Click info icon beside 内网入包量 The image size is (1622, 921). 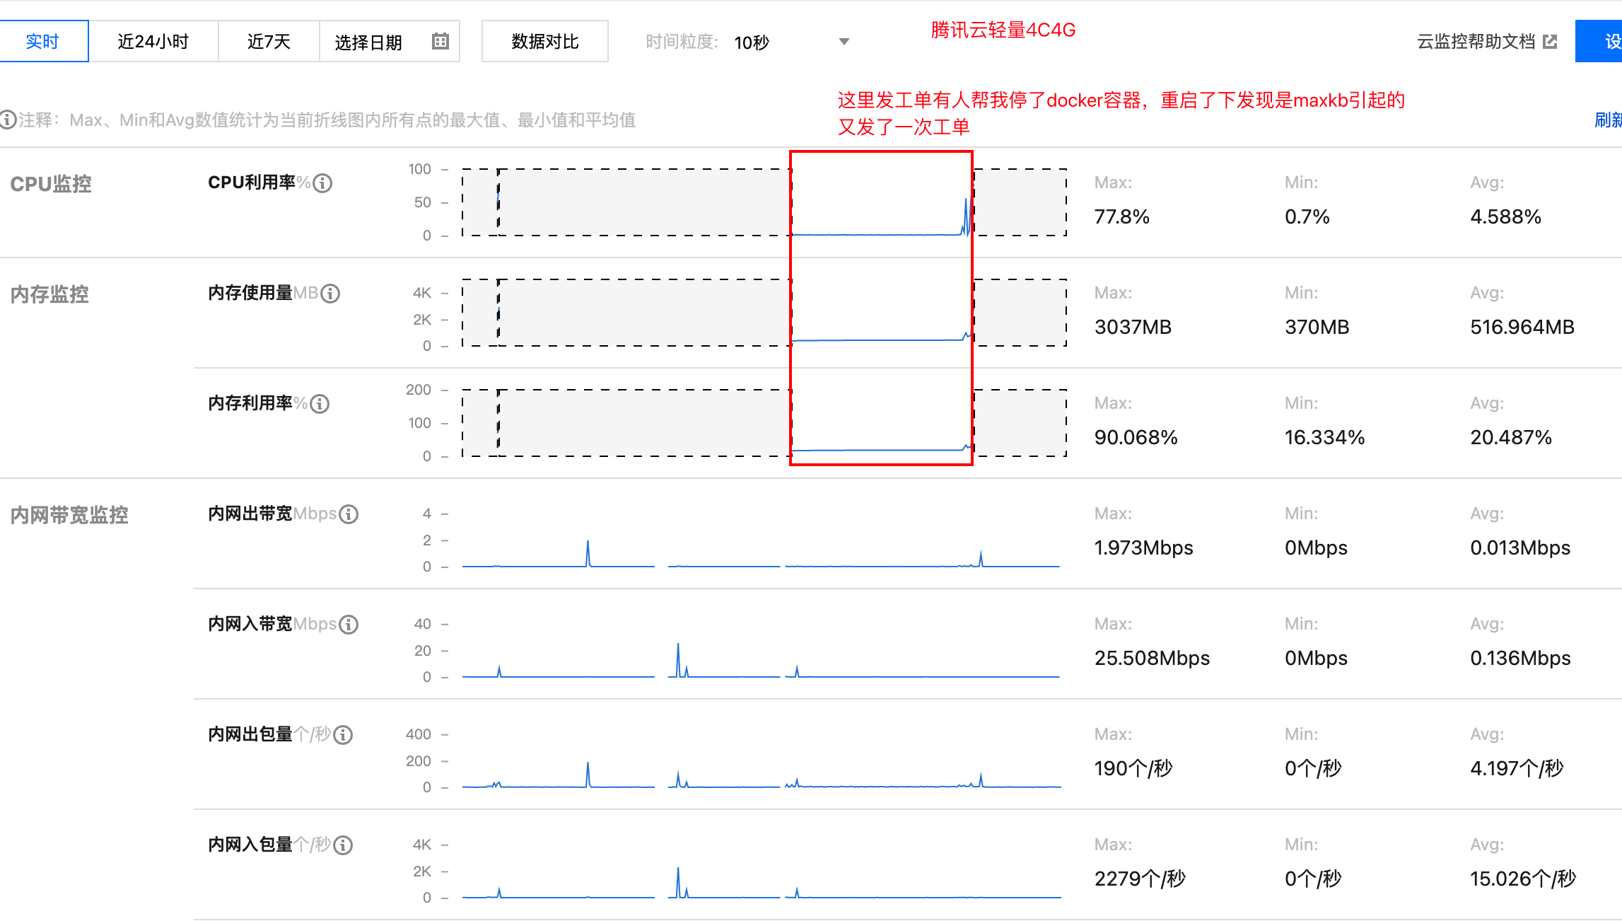tap(343, 845)
